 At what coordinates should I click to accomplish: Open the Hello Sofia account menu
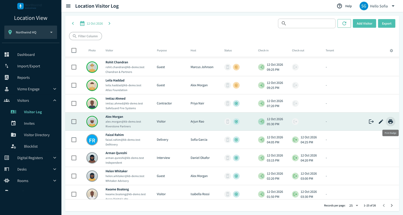point(377,6)
